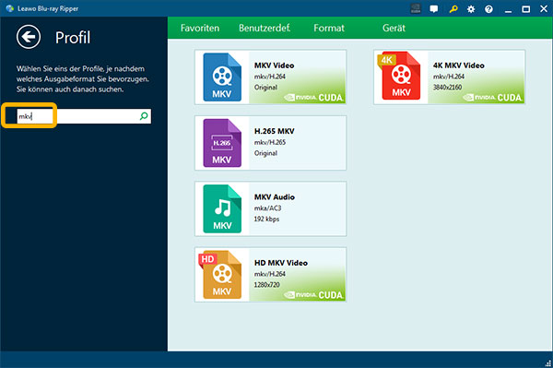Go back using the Profil arrow icon

pos(29,37)
